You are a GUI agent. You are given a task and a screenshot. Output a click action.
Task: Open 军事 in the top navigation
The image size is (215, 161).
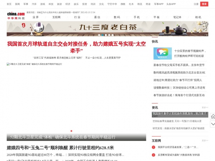pos(26,4)
